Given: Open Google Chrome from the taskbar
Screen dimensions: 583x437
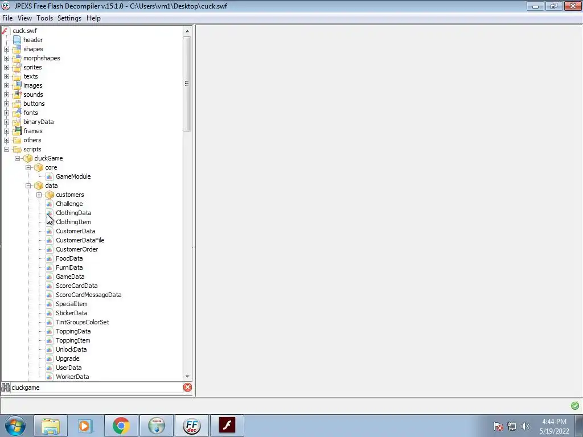Looking at the screenshot, I should coord(121,426).
